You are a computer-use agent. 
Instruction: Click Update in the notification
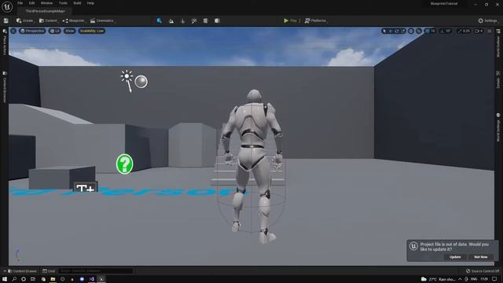[x=455, y=257]
